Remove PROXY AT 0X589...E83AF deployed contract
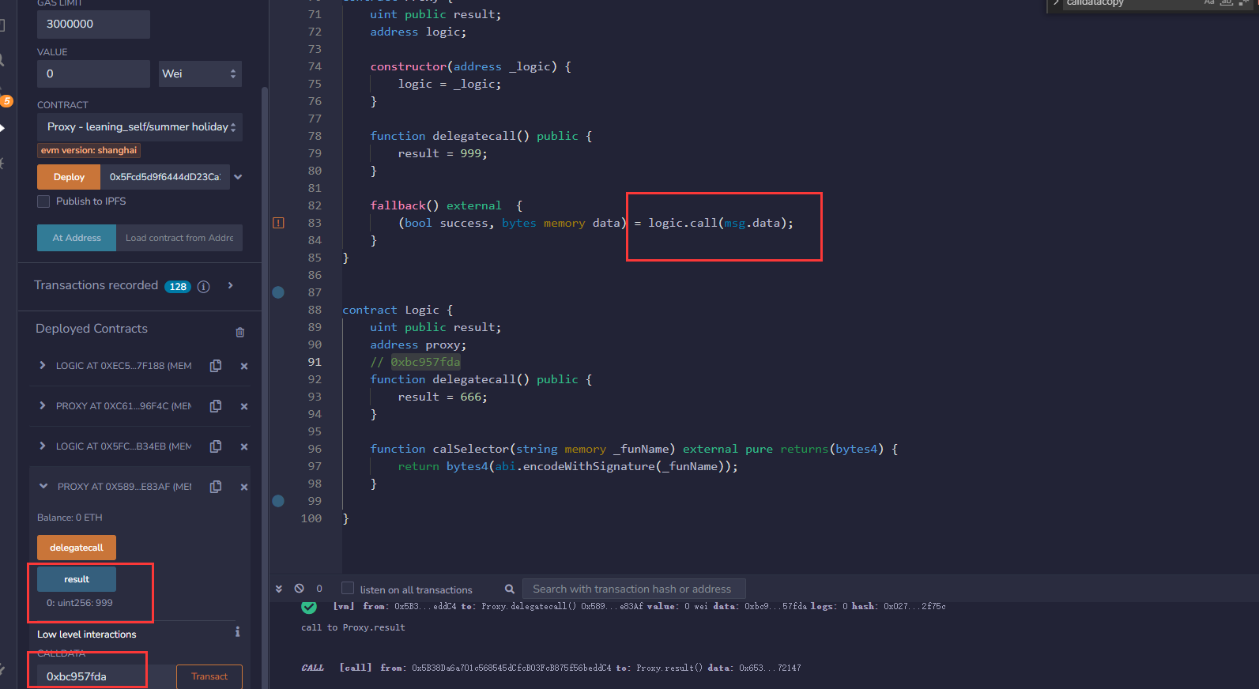The width and height of the screenshot is (1259, 689). (244, 487)
